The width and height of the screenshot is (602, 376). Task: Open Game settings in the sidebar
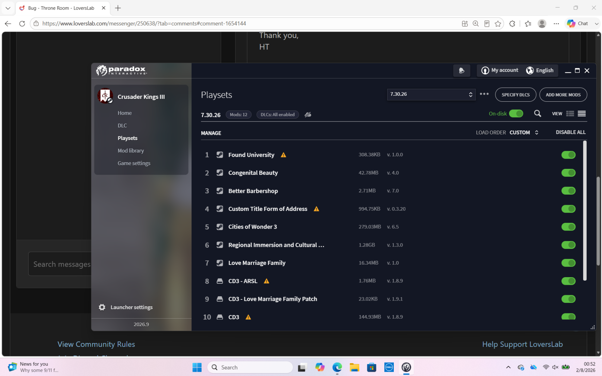click(x=134, y=163)
